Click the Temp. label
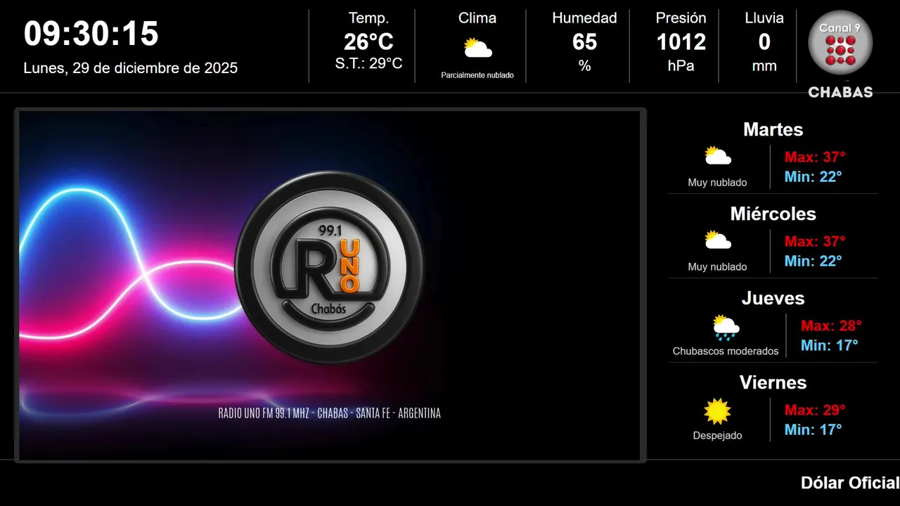The height and width of the screenshot is (506, 900). (x=368, y=18)
